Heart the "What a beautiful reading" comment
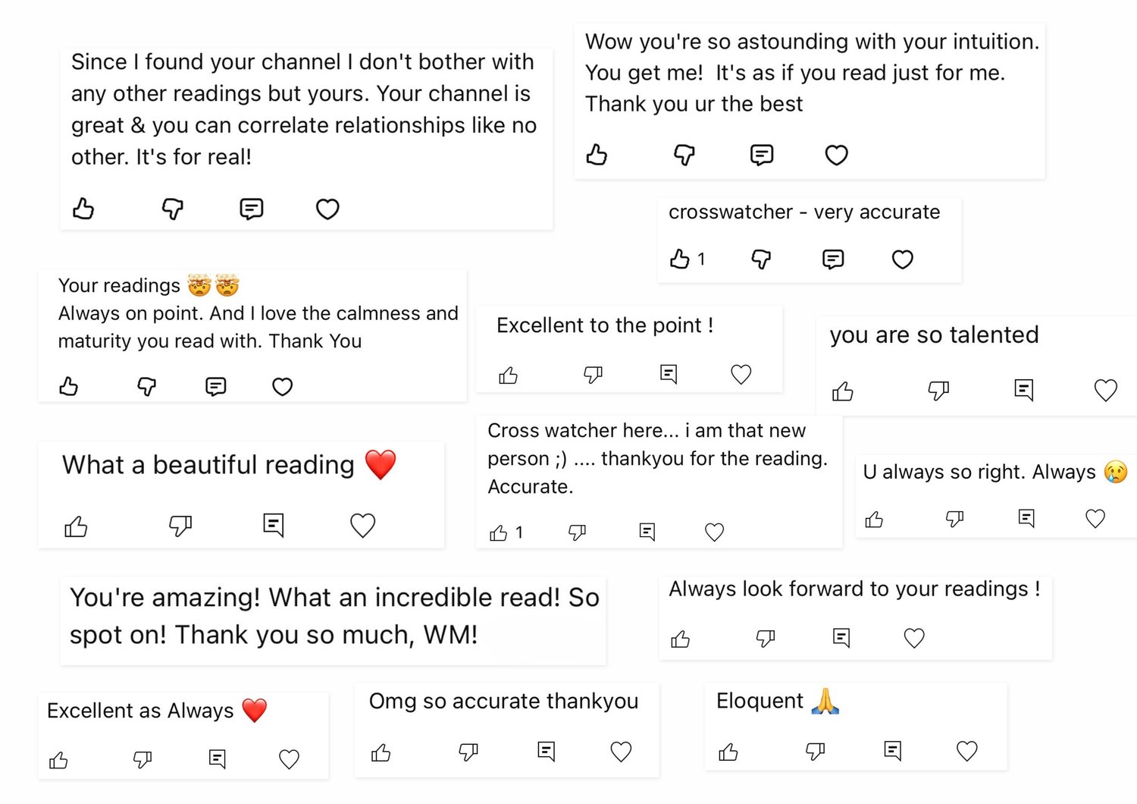Viewport: 1137px width, 804px height. [x=362, y=525]
